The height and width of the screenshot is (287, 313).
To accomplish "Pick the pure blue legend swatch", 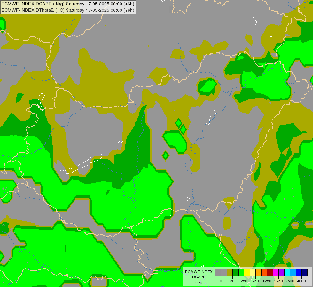I will point(299,273).
